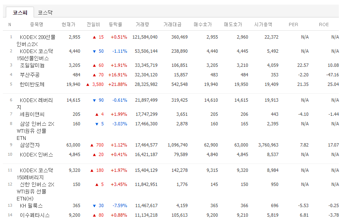Viewport: 348px width, 220px height.
Task: Click the 시가총액 column header
Action: tap(263, 24)
